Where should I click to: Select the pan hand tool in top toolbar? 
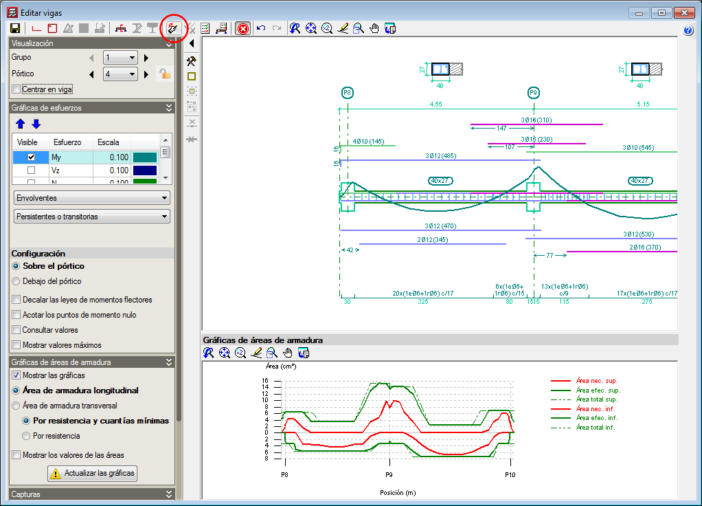pos(374,28)
